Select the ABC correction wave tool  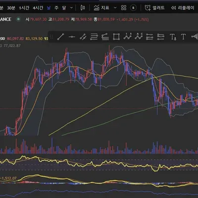[x=139, y=36]
